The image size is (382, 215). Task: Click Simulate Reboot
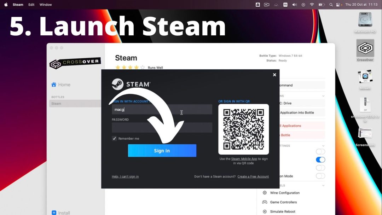[283, 211]
